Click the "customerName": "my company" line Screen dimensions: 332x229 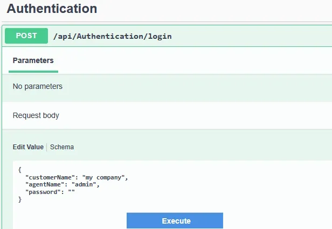tap(77, 177)
